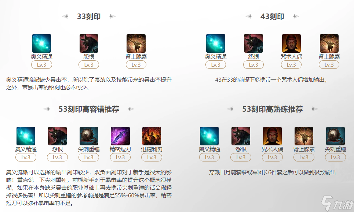
Task: Click the 咒术人偶 icon under 43刻印
Action: pos(291,43)
